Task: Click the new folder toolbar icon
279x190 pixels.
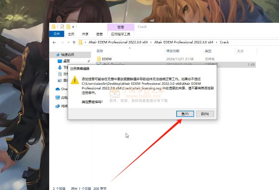Action: [x=68, y=27]
